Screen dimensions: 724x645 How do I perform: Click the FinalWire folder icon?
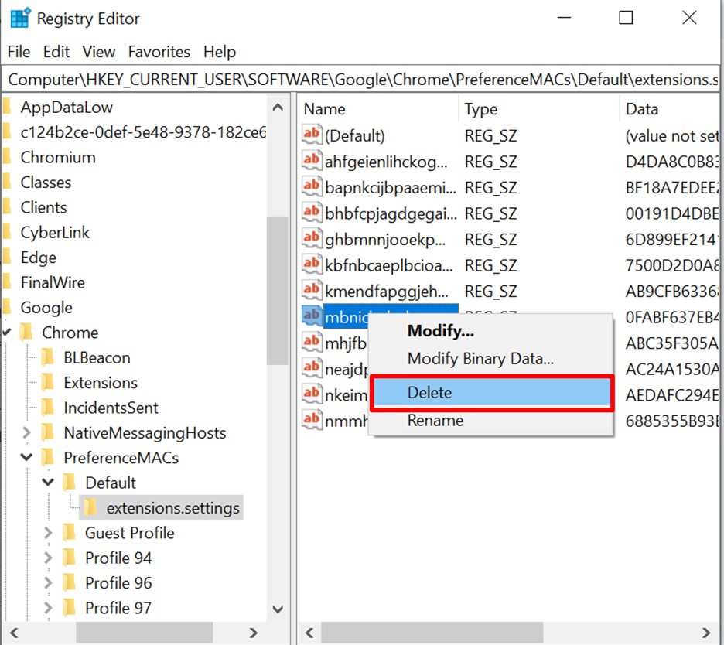6,282
